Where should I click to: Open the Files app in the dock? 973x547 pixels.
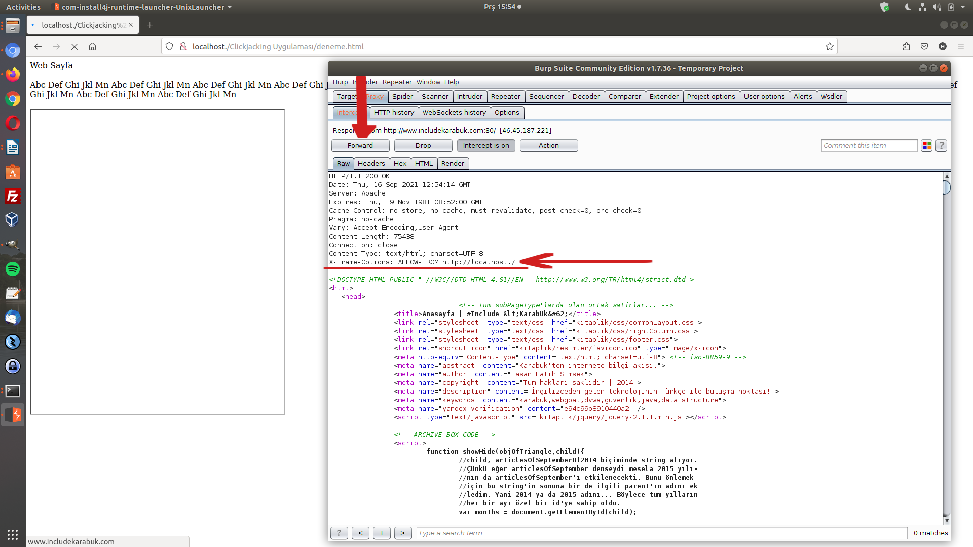[x=13, y=25]
